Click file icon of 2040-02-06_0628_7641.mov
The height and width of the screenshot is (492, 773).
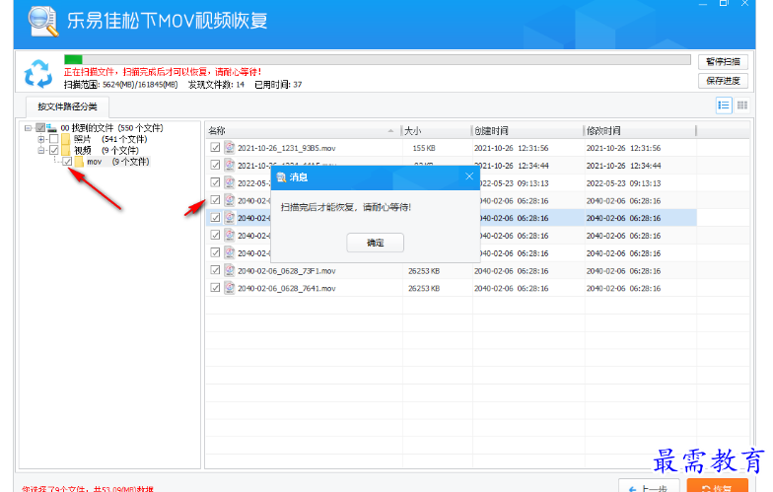[x=229, y=288]
